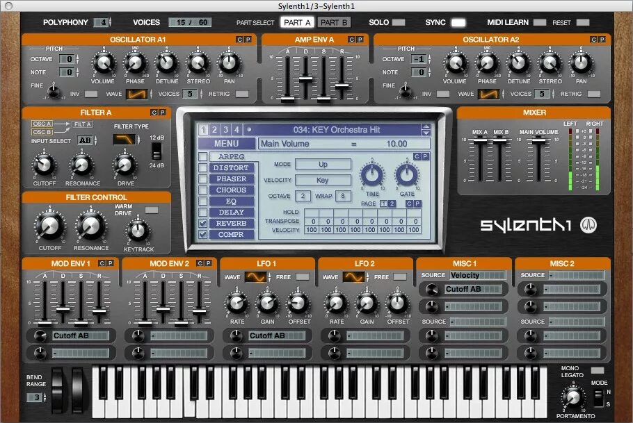Click the Oscillator A1 Pan knob
This screenshot has height=423, width=633.
click(x=230, y=63)
